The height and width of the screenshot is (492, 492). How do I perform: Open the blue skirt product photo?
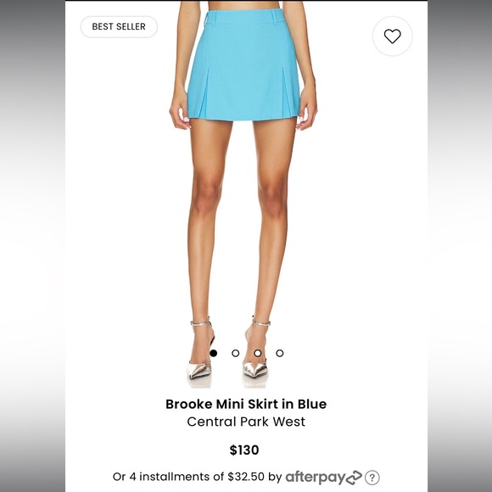click(x=243, y=194)
